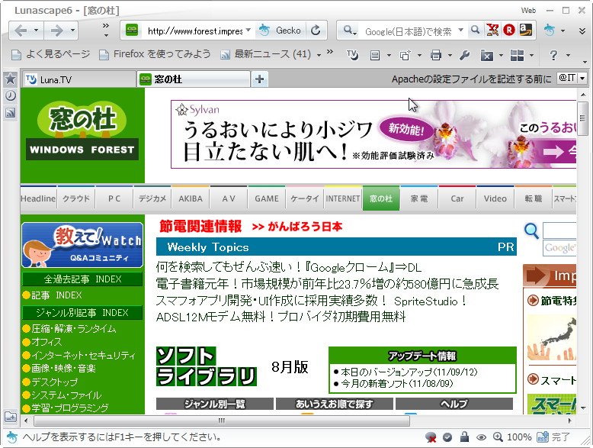This screenshot has height=448, width=593.
Task: Click the close-tabs X toolbar icon
Action: pos(487,56)
